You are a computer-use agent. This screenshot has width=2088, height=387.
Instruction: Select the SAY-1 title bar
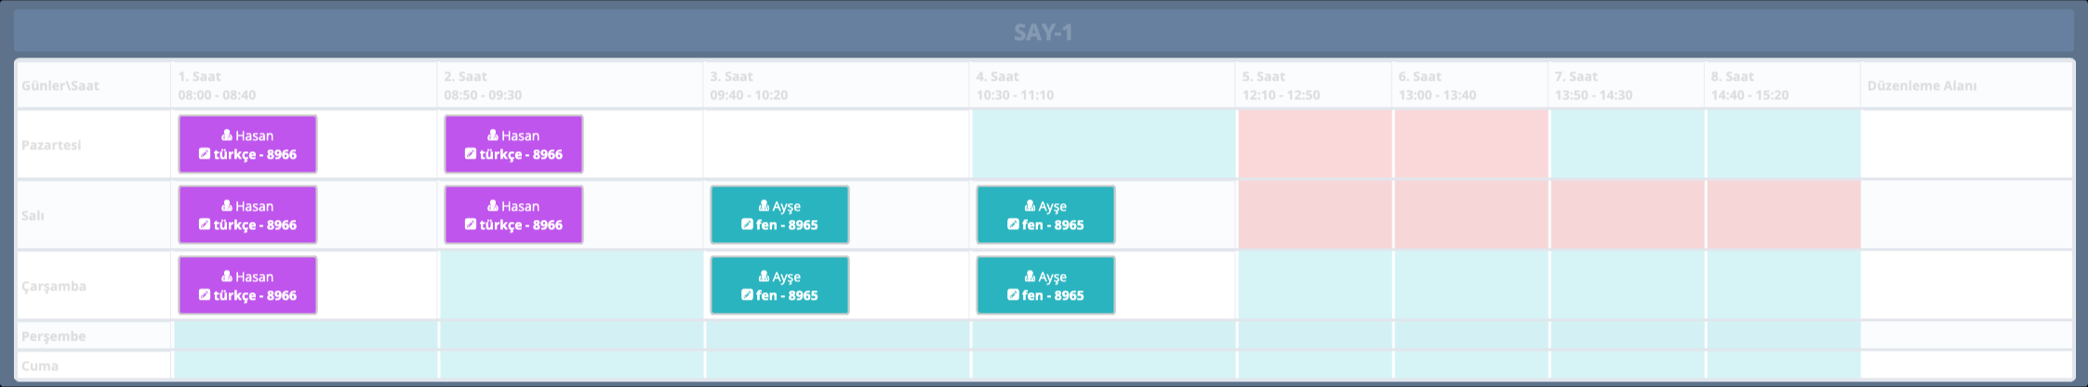1043,32
